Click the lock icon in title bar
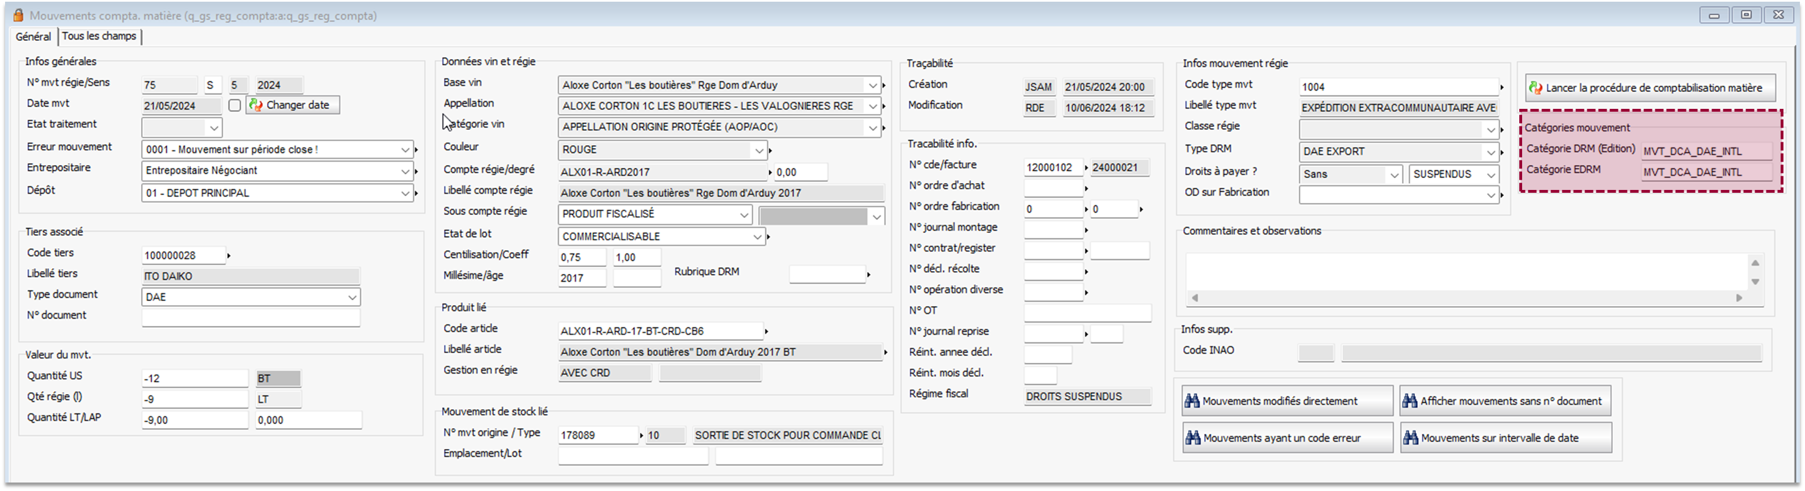The width and height of the screenshot is (1805, 491). tap(18, 15)
